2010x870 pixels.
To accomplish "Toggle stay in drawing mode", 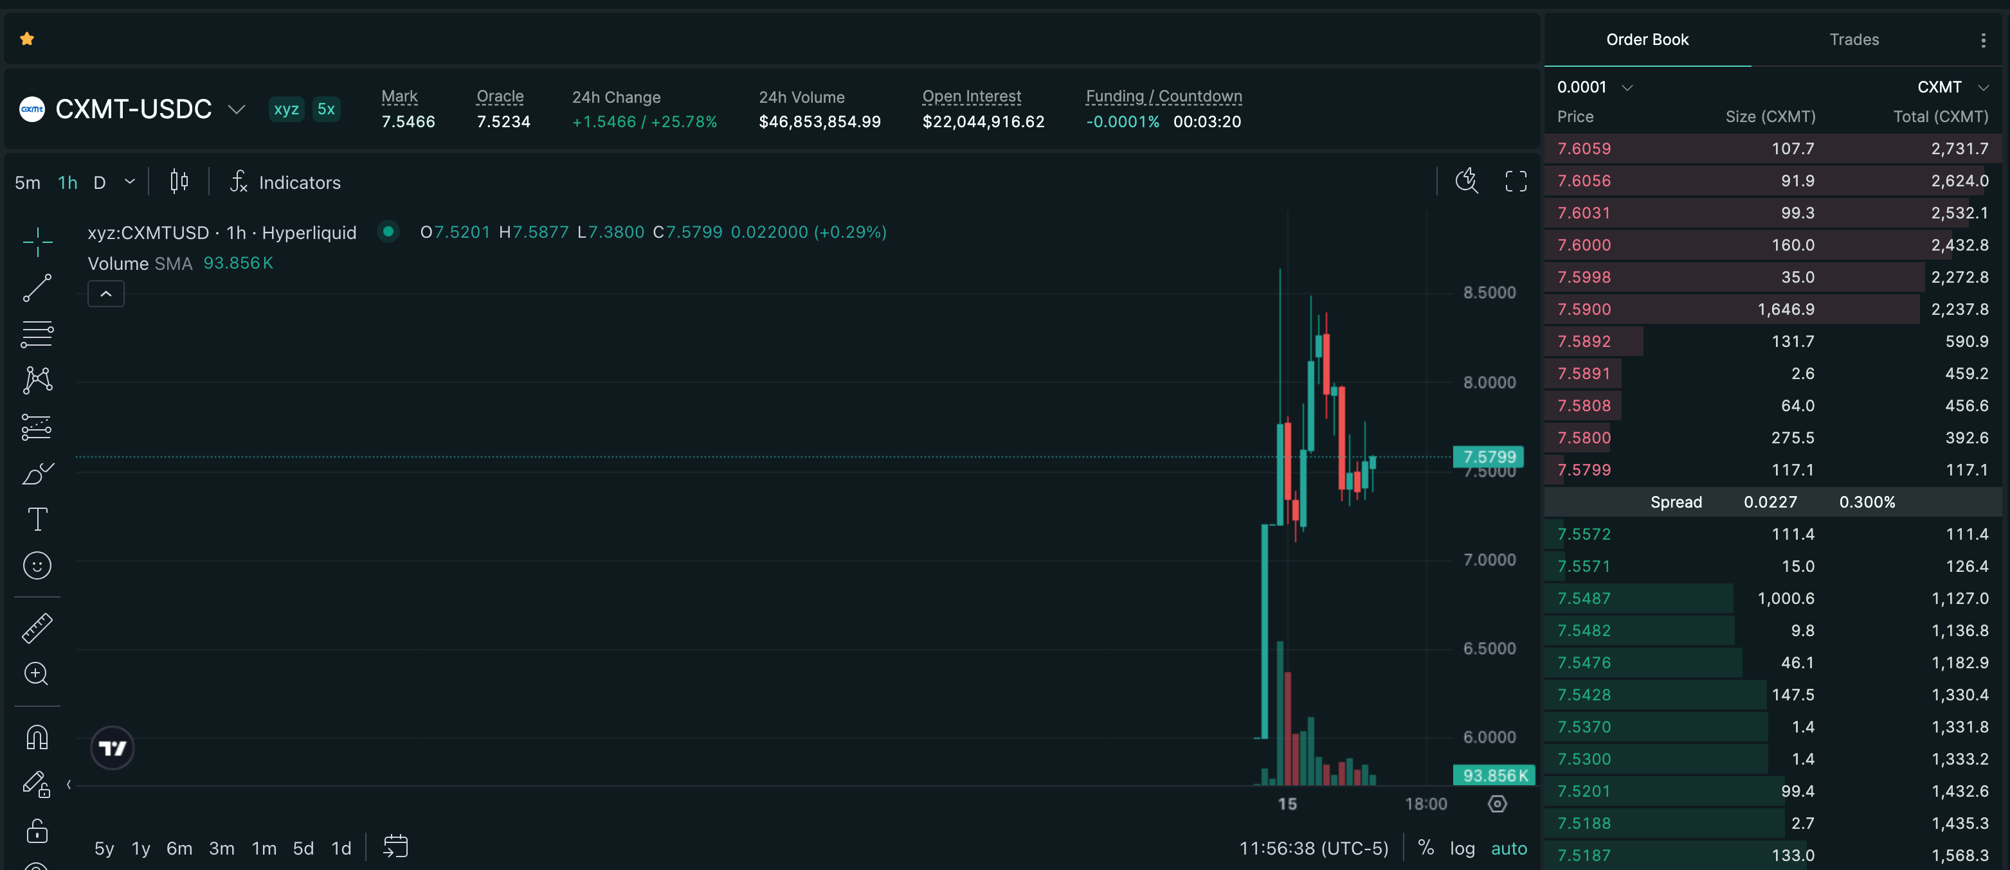I will pyautogui.click(x=37, y=783).
